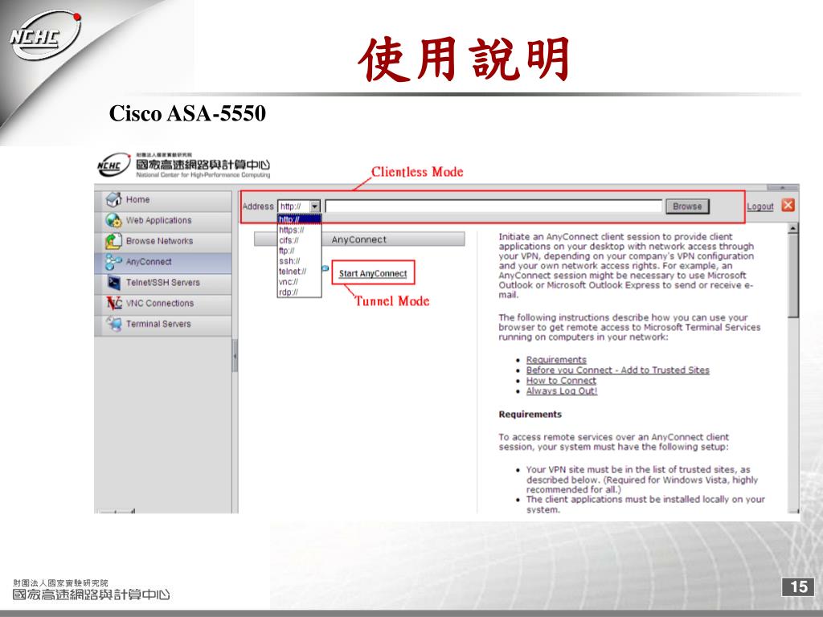Open the Address protocol dropdown arrow
The width and height of the screenshot is (823, 617).
click(314, 206)
